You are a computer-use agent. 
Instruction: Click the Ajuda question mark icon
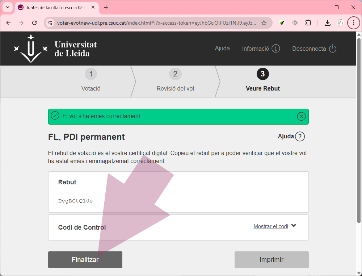pos(300,137)
